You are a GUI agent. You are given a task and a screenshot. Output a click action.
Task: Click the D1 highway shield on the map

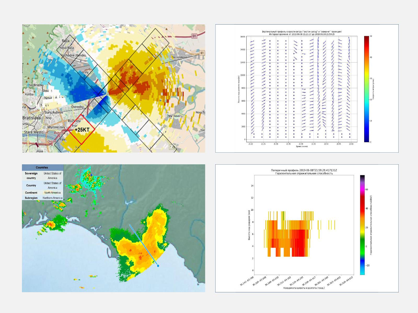194,36
